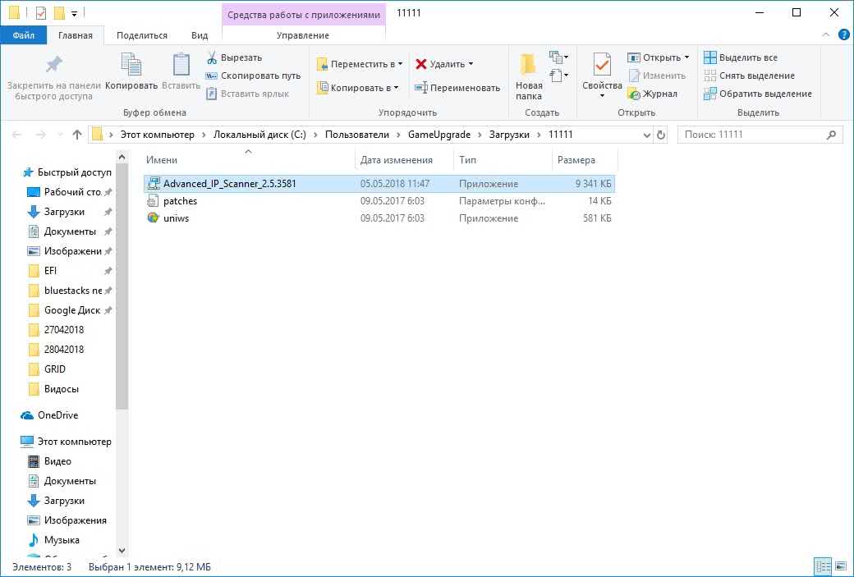Screen dimensions: 854x577
Task: Click the up-arrow to go to the parent folder
Action: [77, 135]
